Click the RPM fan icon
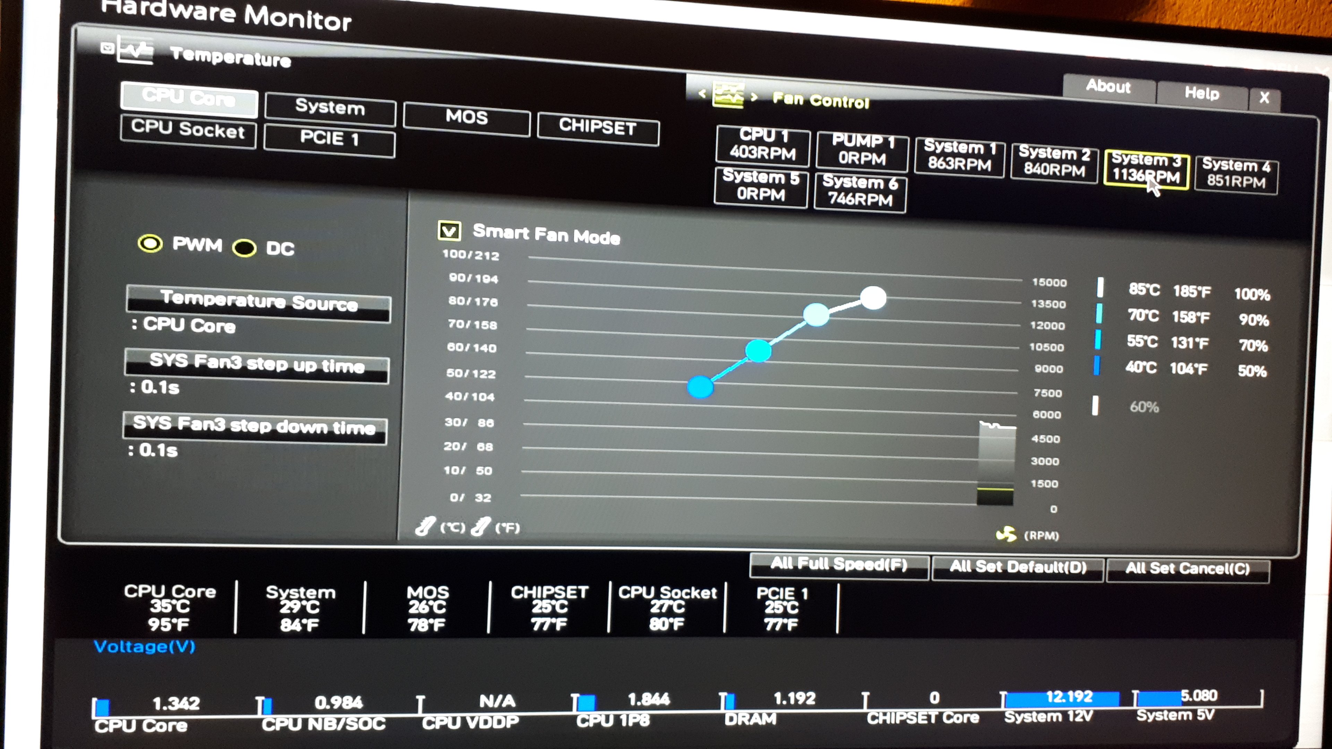This screenshot has height=749, width=1332. 1006,534
